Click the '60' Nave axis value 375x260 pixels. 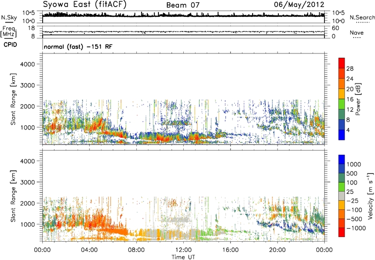tap(336, 28)
